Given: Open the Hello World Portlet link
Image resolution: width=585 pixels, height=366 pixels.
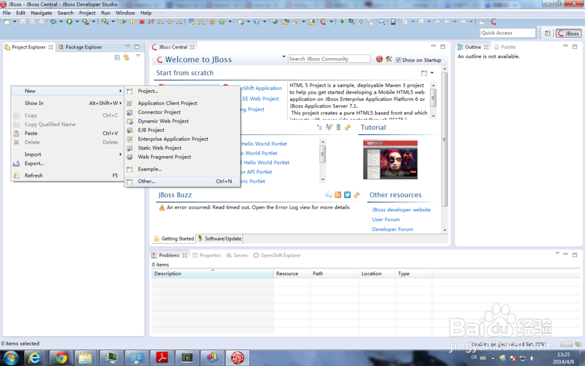Looking at the screenshot, I should tap(264, 144).
